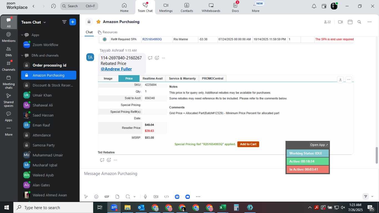Screen dimensions: 379x213
Task: Start a new chat with plus button
Action: 73,22
